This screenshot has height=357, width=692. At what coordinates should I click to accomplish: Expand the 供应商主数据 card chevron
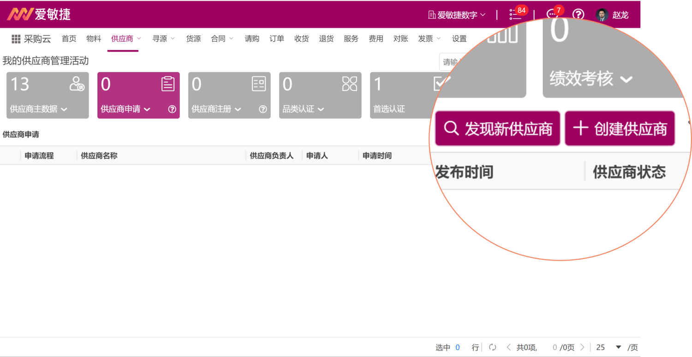pos(64,109)
